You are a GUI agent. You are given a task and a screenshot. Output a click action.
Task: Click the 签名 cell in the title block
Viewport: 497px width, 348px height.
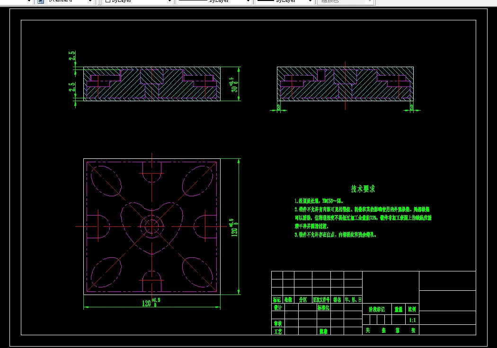[x=337, y=300]
